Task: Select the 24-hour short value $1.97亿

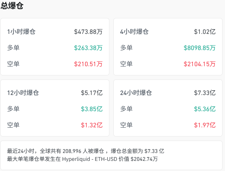Action: [205, 125]
